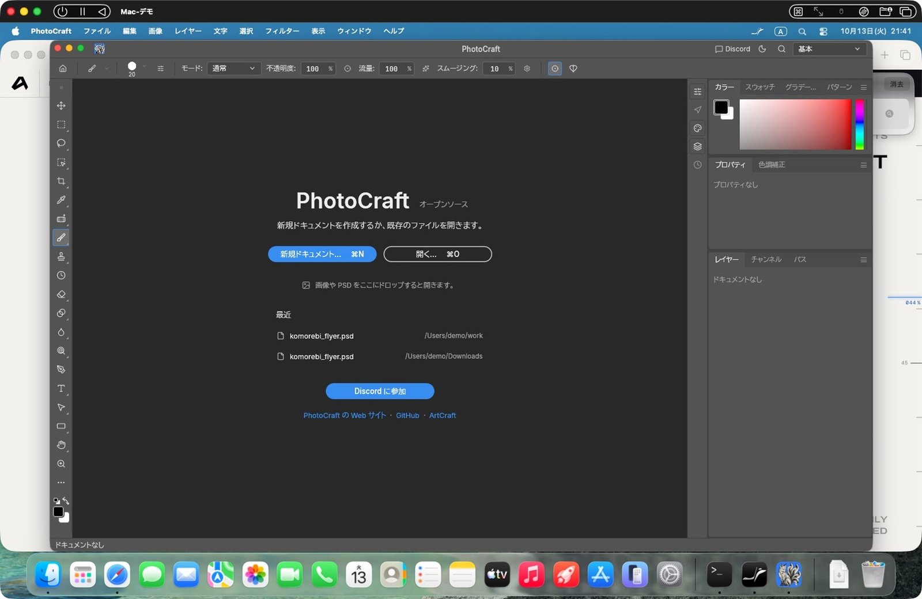Image resolution: width=922 pixels, height=599 pixels.
Task: Select the Zoom tool in toolbar
Action: 61,464
